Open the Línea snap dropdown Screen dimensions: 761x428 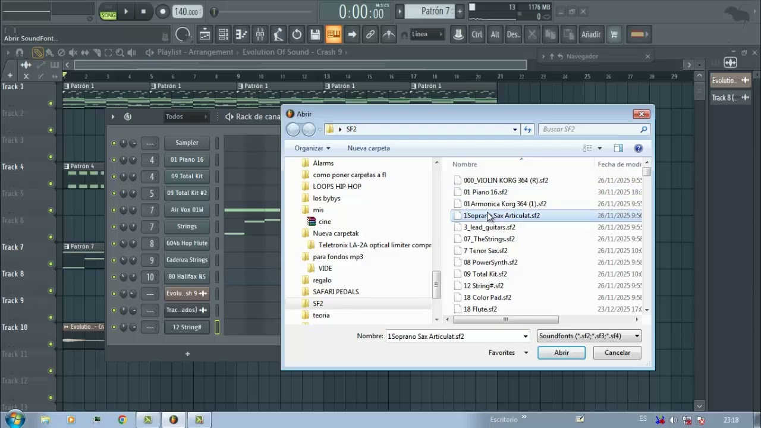tap(427, 34)
